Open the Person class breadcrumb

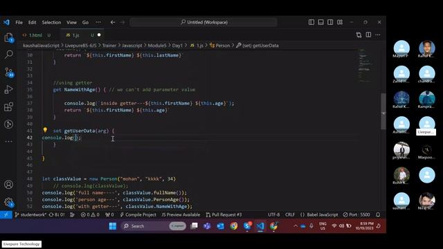pos(220,46)
